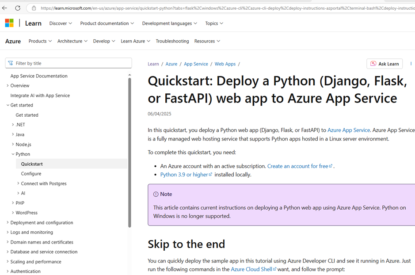Click the browser back arrow
Screen dimensions: 415x275
coord(4,8)
